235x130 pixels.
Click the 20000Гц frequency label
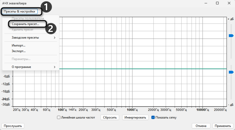click(x=220, y=110)
